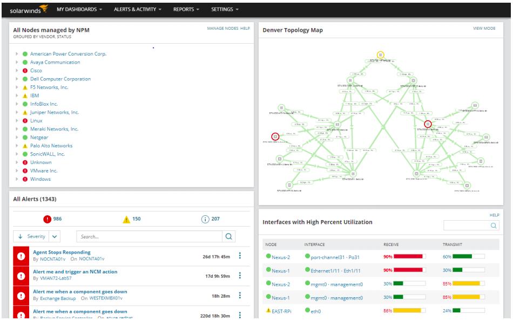Screen dimensions: 513x321
Task: Sort the interfaces table by the Transmit column
Action: (x=452, y=244)
